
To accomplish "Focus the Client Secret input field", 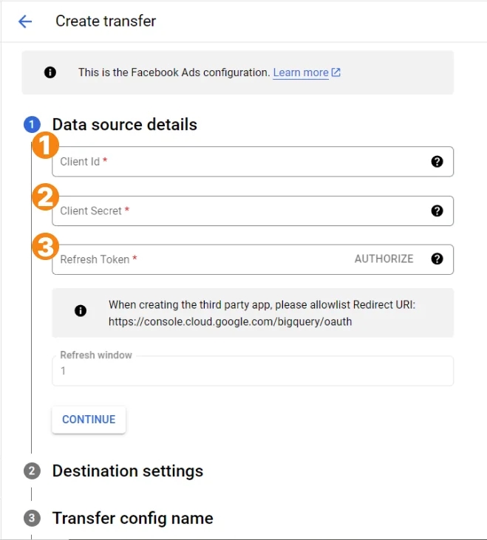I will [x=253, y=211].
